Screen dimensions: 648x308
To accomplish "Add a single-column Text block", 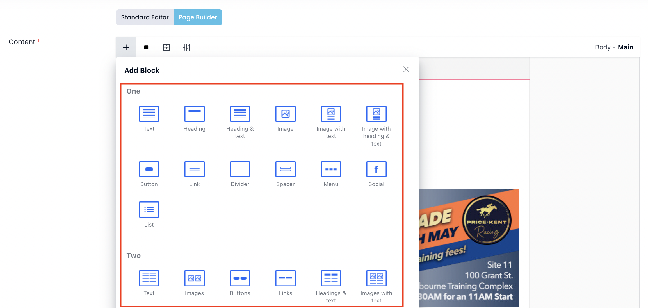I will (x=149, y=114).
